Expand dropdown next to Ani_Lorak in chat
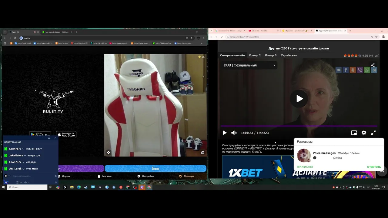 click(23, 169)
